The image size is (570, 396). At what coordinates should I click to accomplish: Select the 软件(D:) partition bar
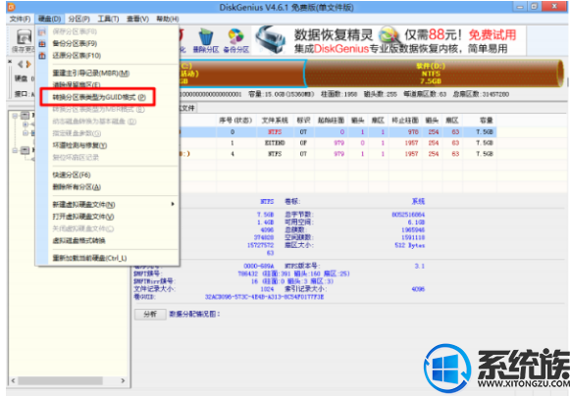click(434, 74)
